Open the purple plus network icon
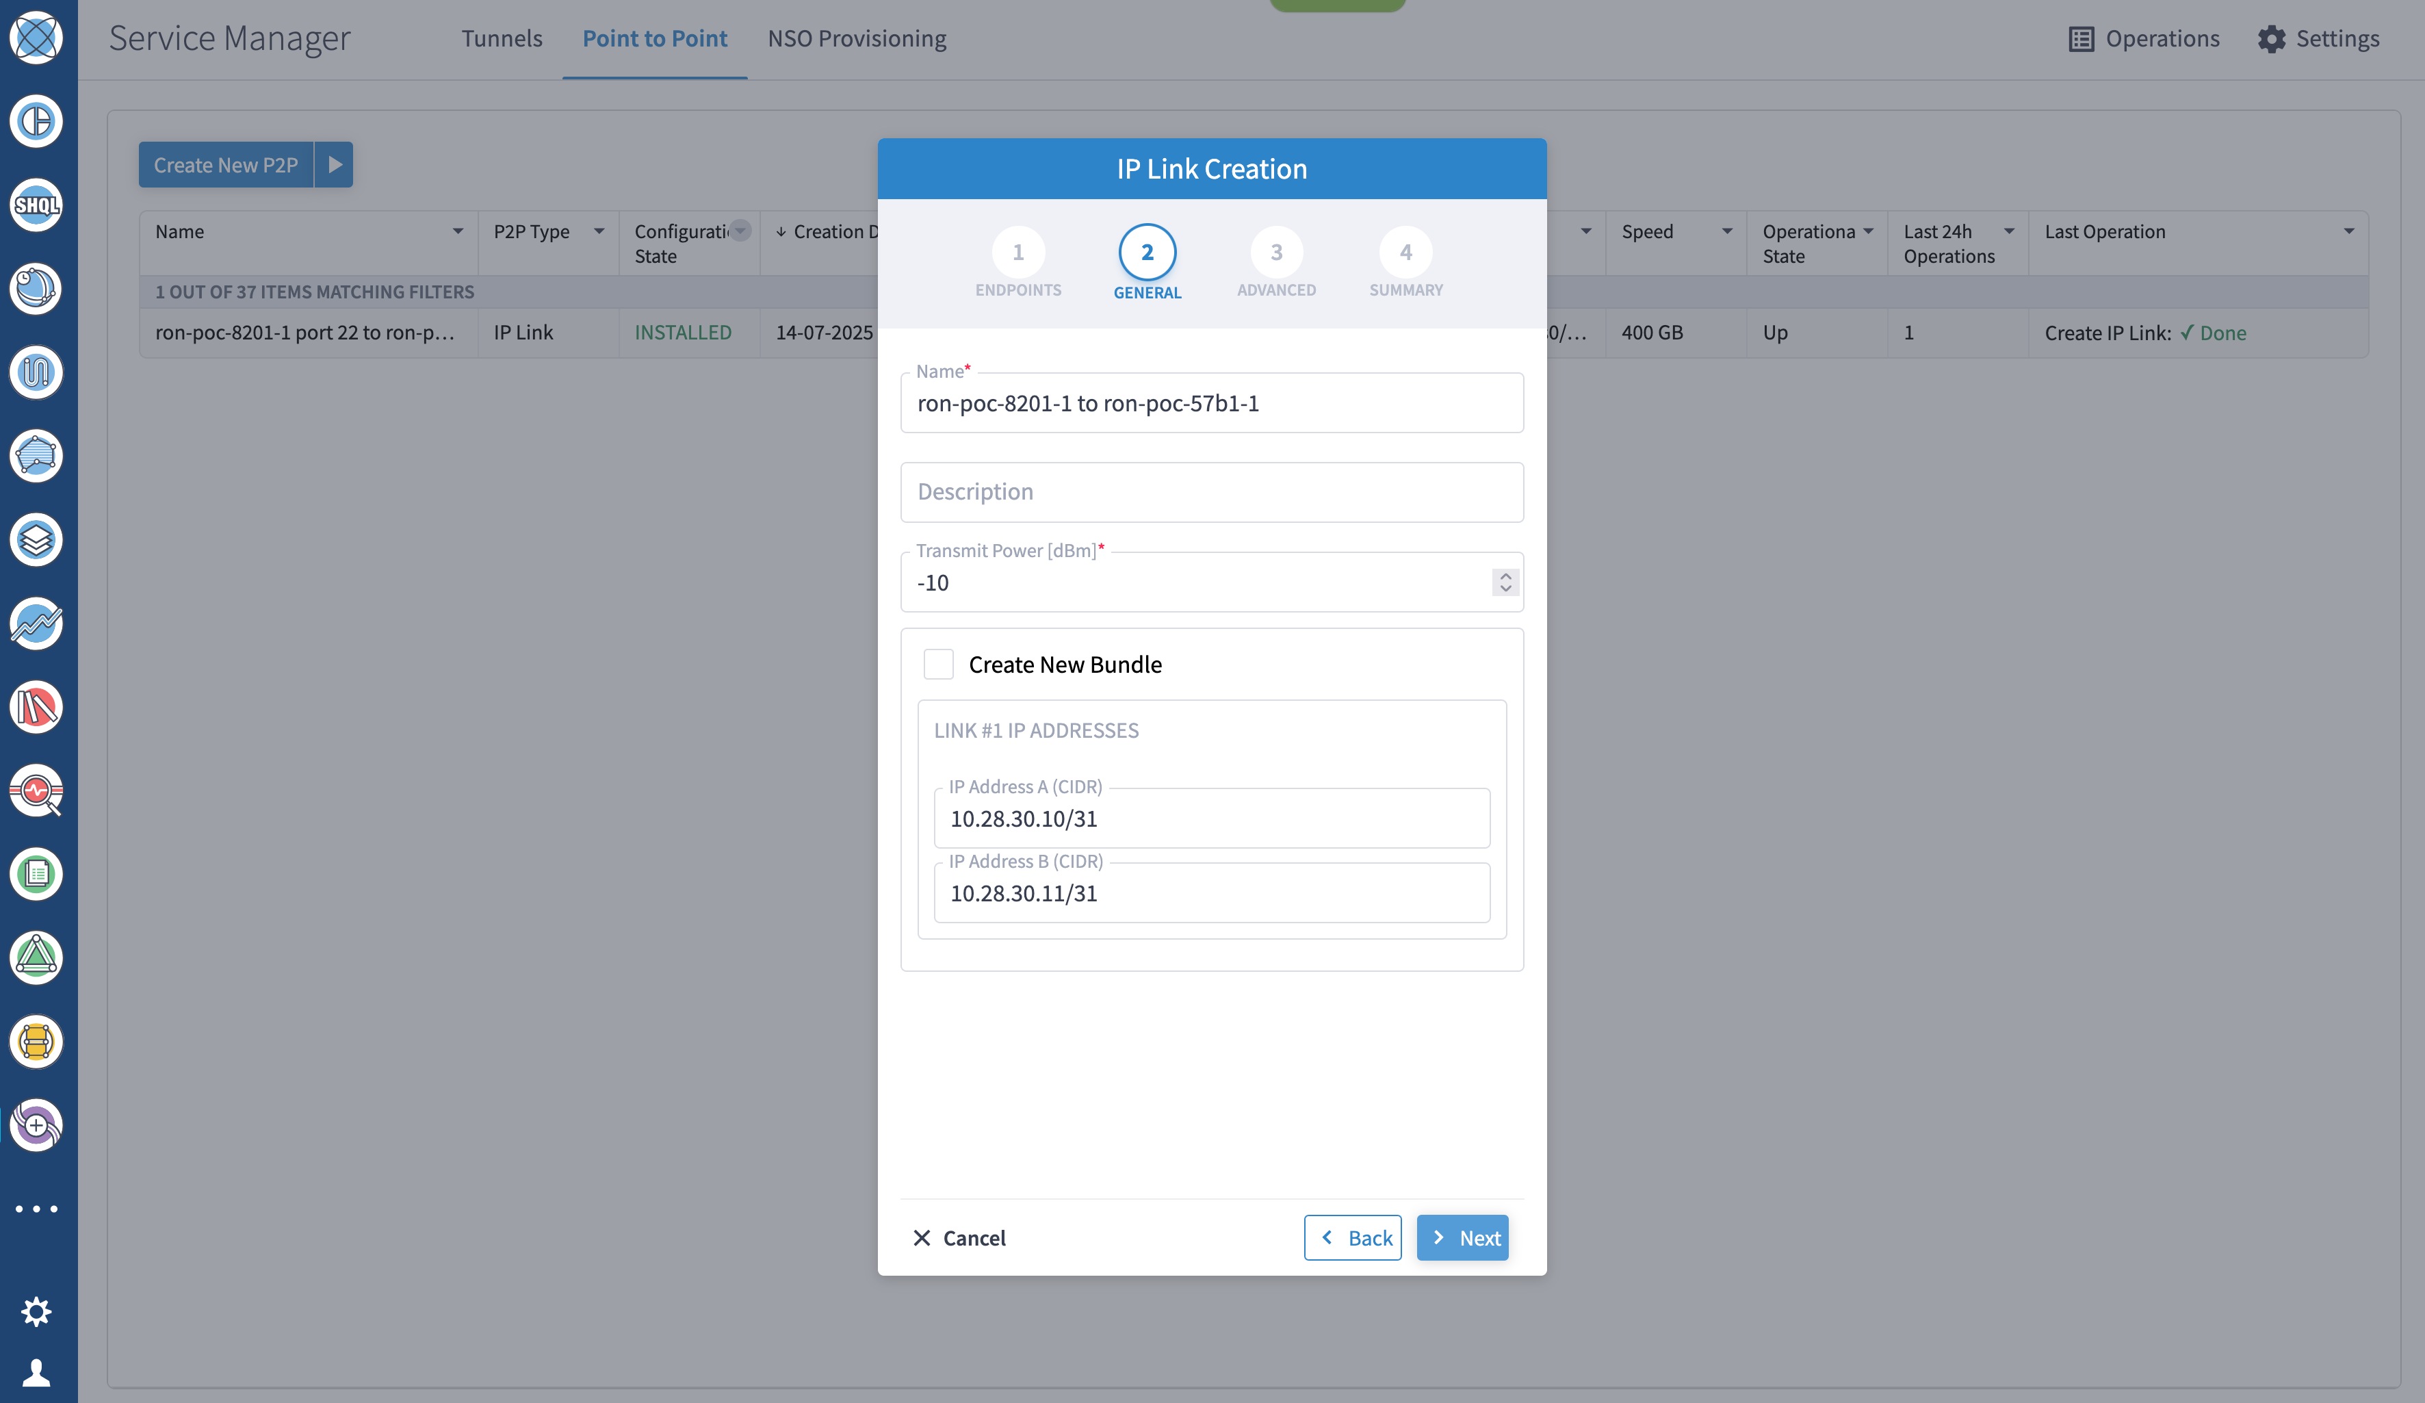Image resolution: width=2425 pixels, height=1403 pixels. [36, 1126]
